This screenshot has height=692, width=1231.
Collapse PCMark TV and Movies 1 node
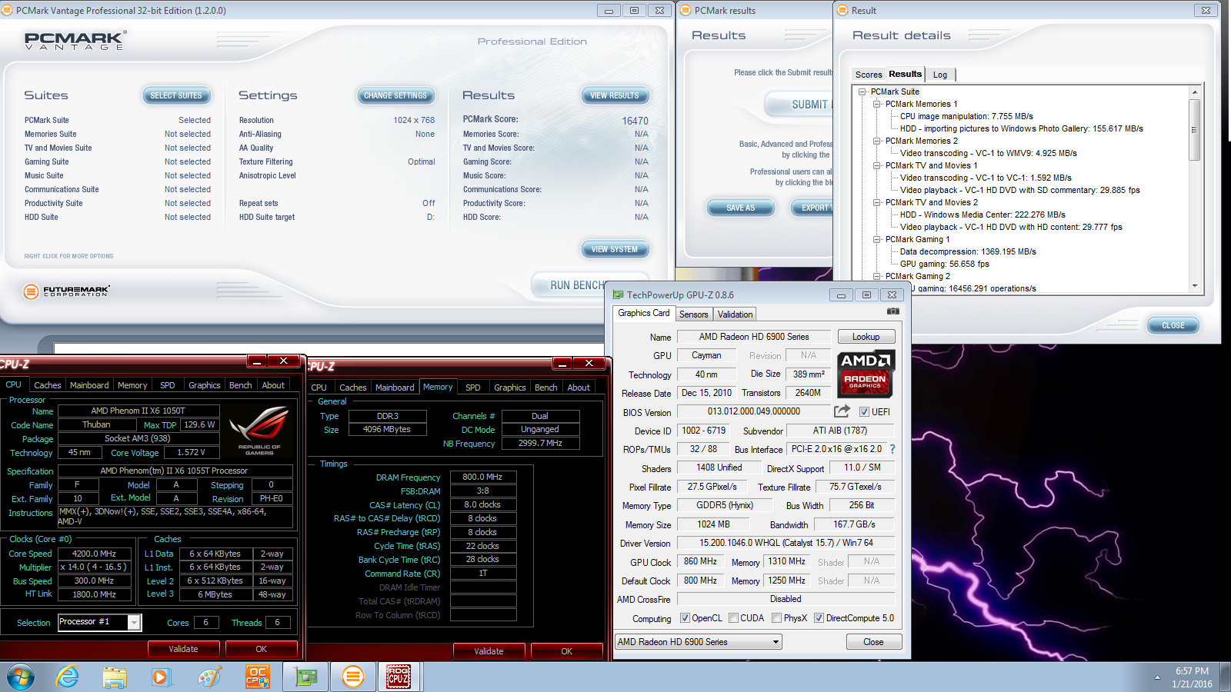[876, 165]
